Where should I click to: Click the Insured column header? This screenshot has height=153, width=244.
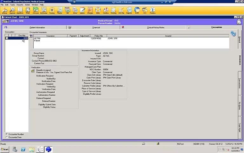click(x=168, y=36)
